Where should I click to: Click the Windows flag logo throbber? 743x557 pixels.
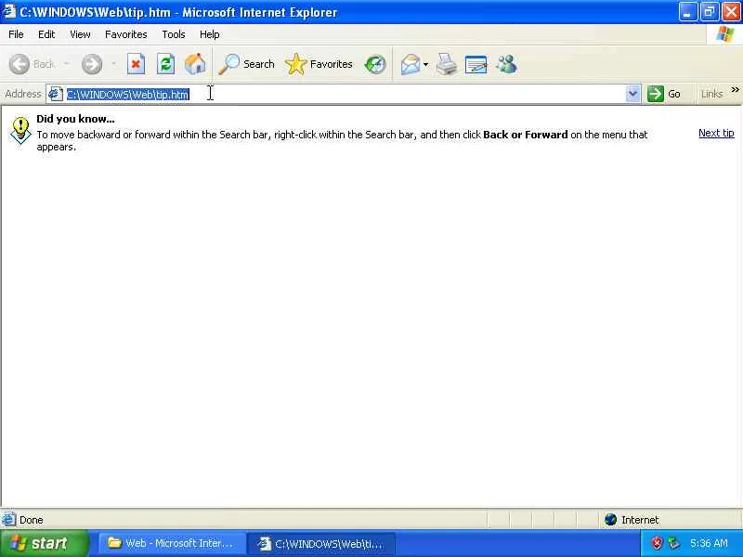pos(724,34)
